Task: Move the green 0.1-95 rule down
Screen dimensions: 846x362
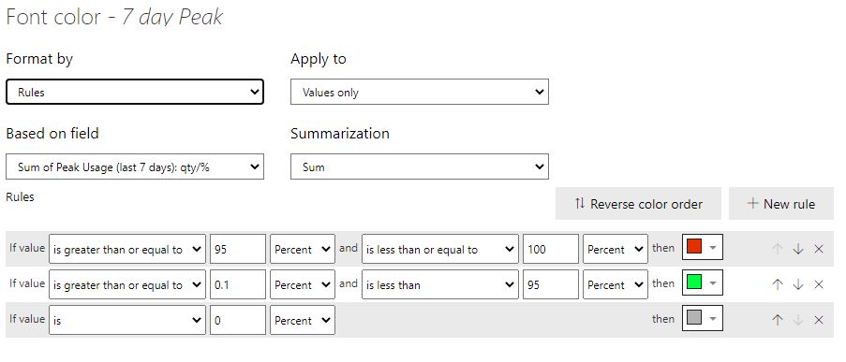Action: pos(798,284)
